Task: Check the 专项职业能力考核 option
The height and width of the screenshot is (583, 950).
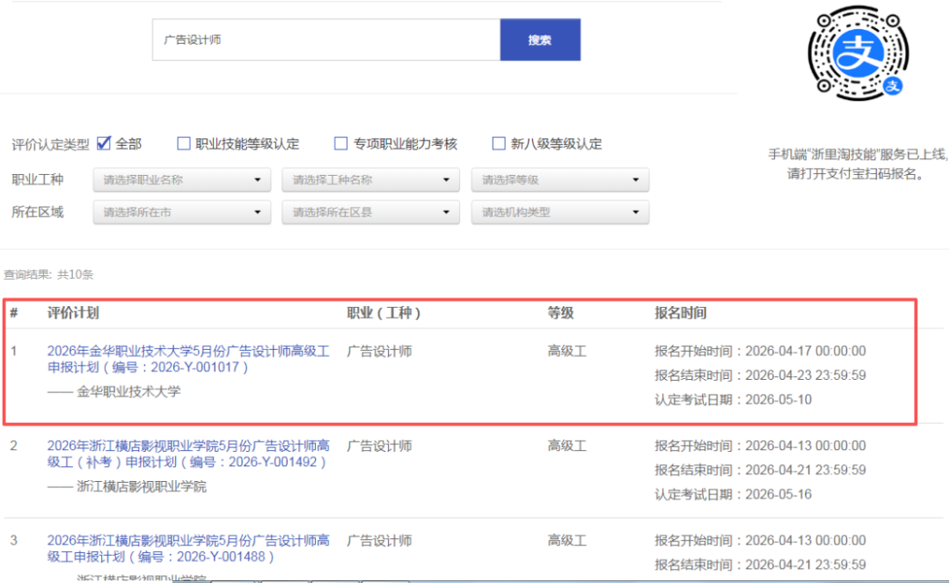Action: (340, 142)
